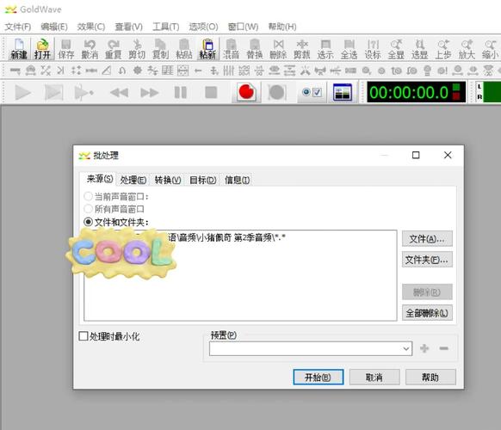Click the 打开 (Open) toolbar icon
This screenshot has width=501, height=430.
[x=42, y=48]
